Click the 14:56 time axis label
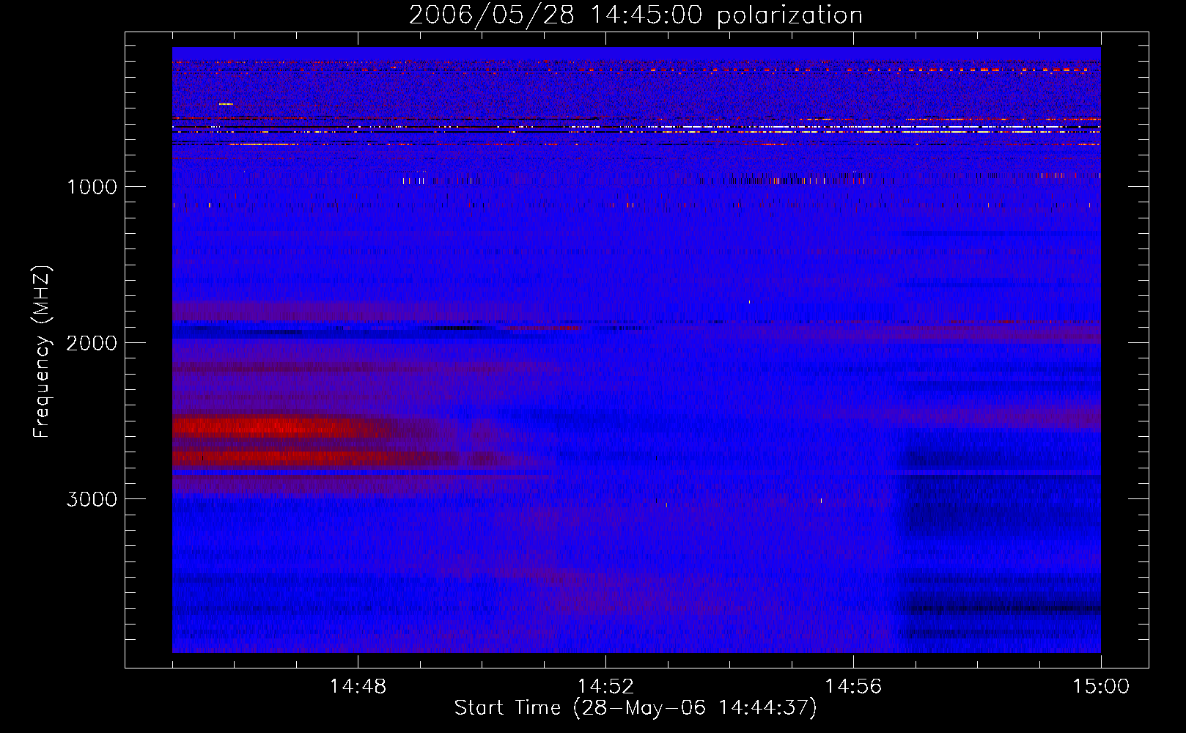Screen dimensions: 1186x733 point(853,687)
